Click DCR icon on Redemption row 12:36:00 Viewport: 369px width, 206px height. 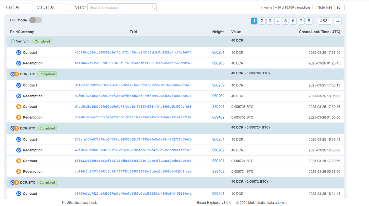click(18, 150)
